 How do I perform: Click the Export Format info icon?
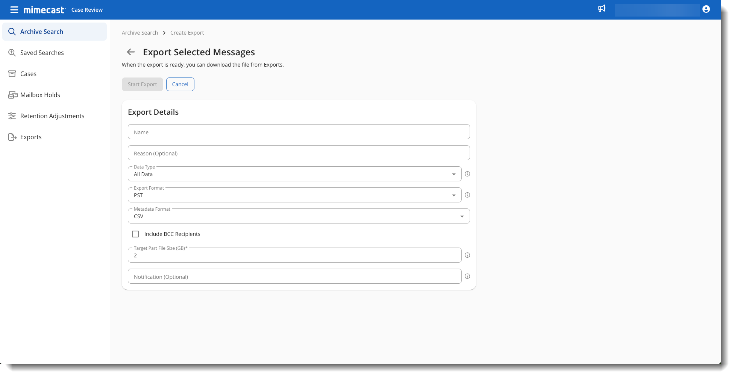467,195
